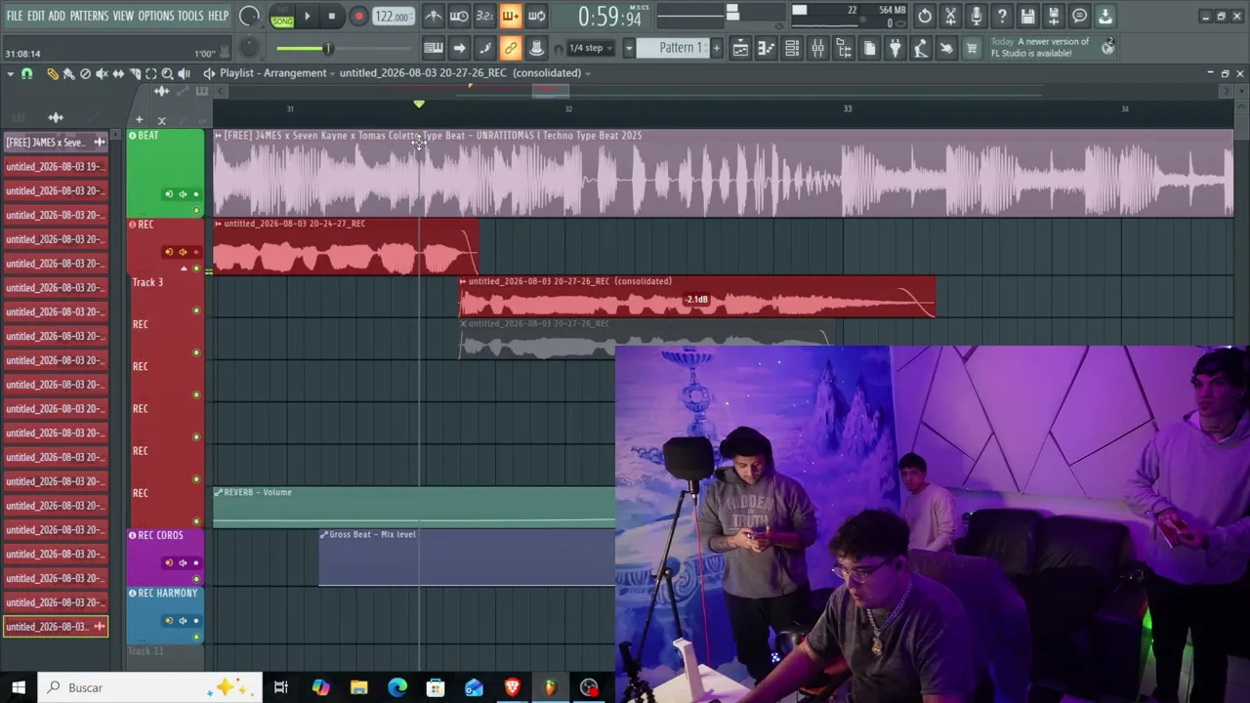Click the REVERB - Volume automation clip
The height and width of the screenshot is (703, 1250).
pos(414,507)
